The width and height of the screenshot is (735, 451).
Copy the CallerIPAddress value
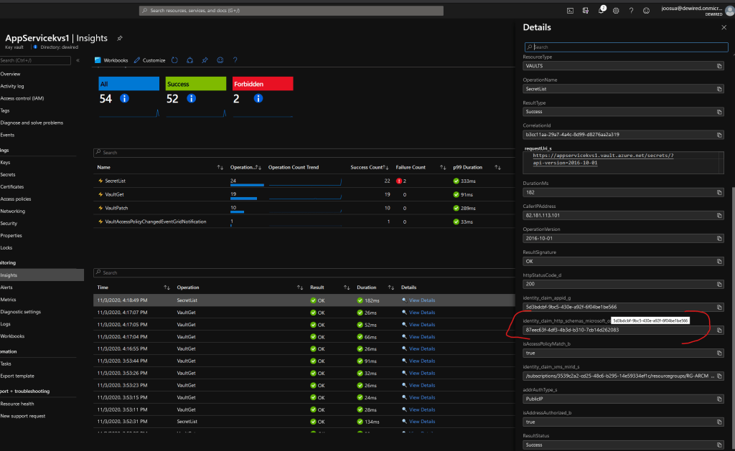click(720, 214)
